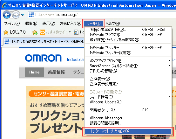Viewport: 176px width, 139px height.
Task: Click the add to favorites bar star icon
Action: [x=35, y=32]
